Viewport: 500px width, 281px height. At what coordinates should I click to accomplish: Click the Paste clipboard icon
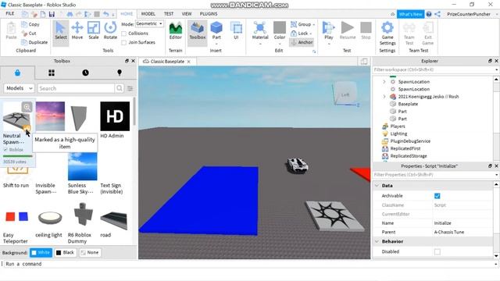coord(11,31)
